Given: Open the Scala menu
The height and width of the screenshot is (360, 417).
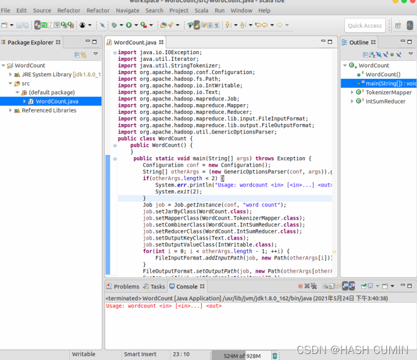Looking at the screenshot, I should (201, 11).
